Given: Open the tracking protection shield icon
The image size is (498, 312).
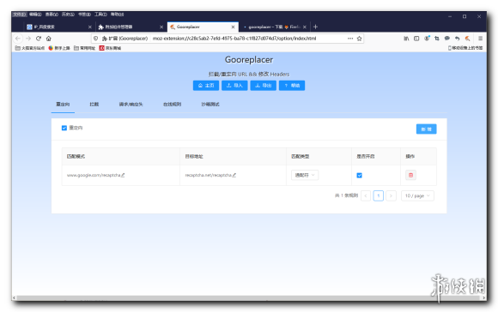Looking at the screenshot, I should pyautogui.click(x=95, y=39).
